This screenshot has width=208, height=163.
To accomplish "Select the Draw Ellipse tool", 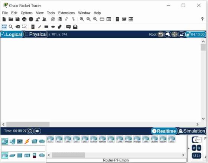I will [x=53, y=27].
